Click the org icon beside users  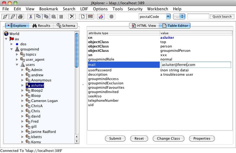23,65
